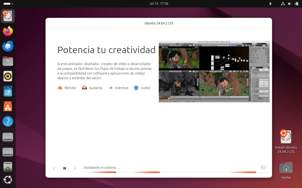Click the installation progress bar
Image resolution: width=302 pixels, height=188 pixels.
(x=175, y=172)
